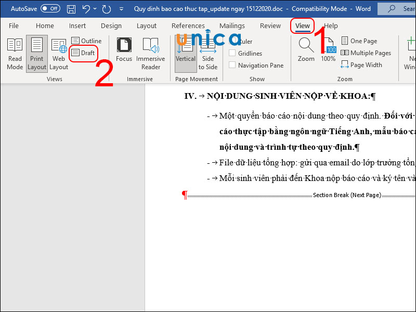Image resolution: width=416 pixels, height=312 pixels.
Task: Switch to Web Layout view
Action: [x=59, y=54]
